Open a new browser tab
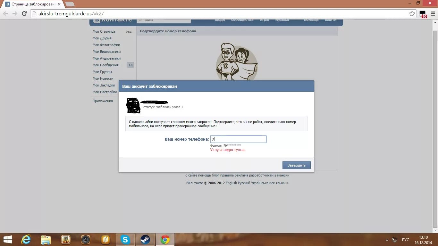 pyautogui.click(x=70, y=4)
